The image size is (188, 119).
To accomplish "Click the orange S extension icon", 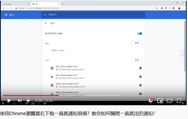I will tap(173, 8).
